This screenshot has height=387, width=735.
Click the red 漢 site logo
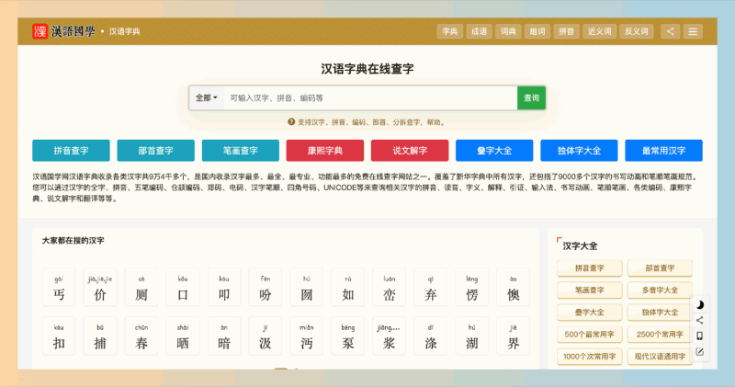[40, 31]
